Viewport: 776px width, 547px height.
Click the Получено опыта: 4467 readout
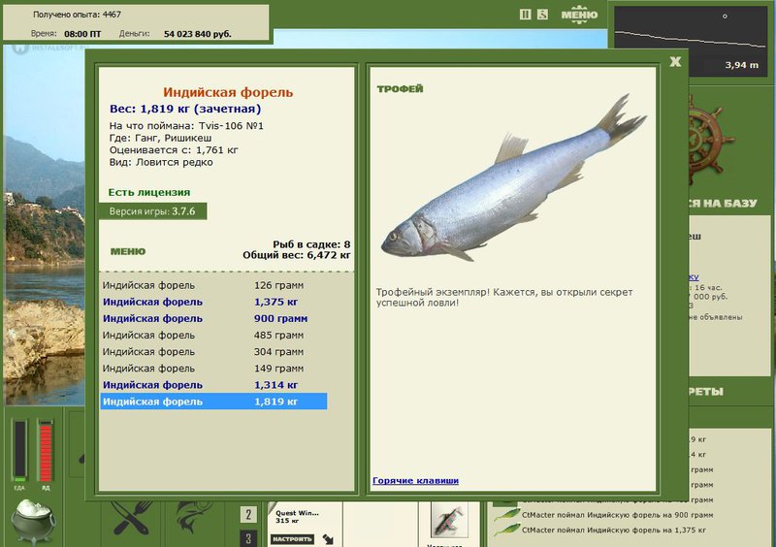(77, 15)
